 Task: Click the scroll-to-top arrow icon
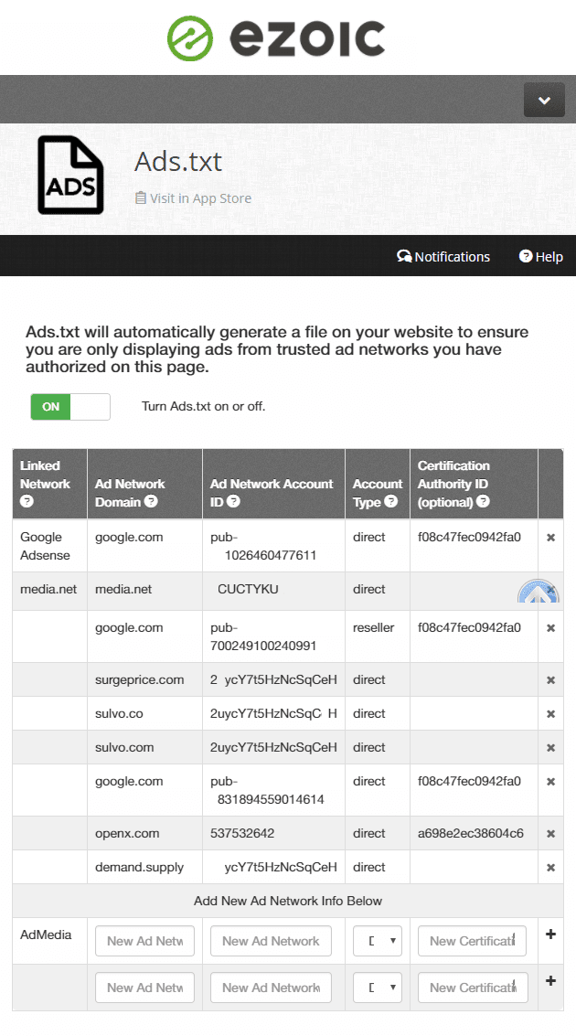click(x=539, y=592)
